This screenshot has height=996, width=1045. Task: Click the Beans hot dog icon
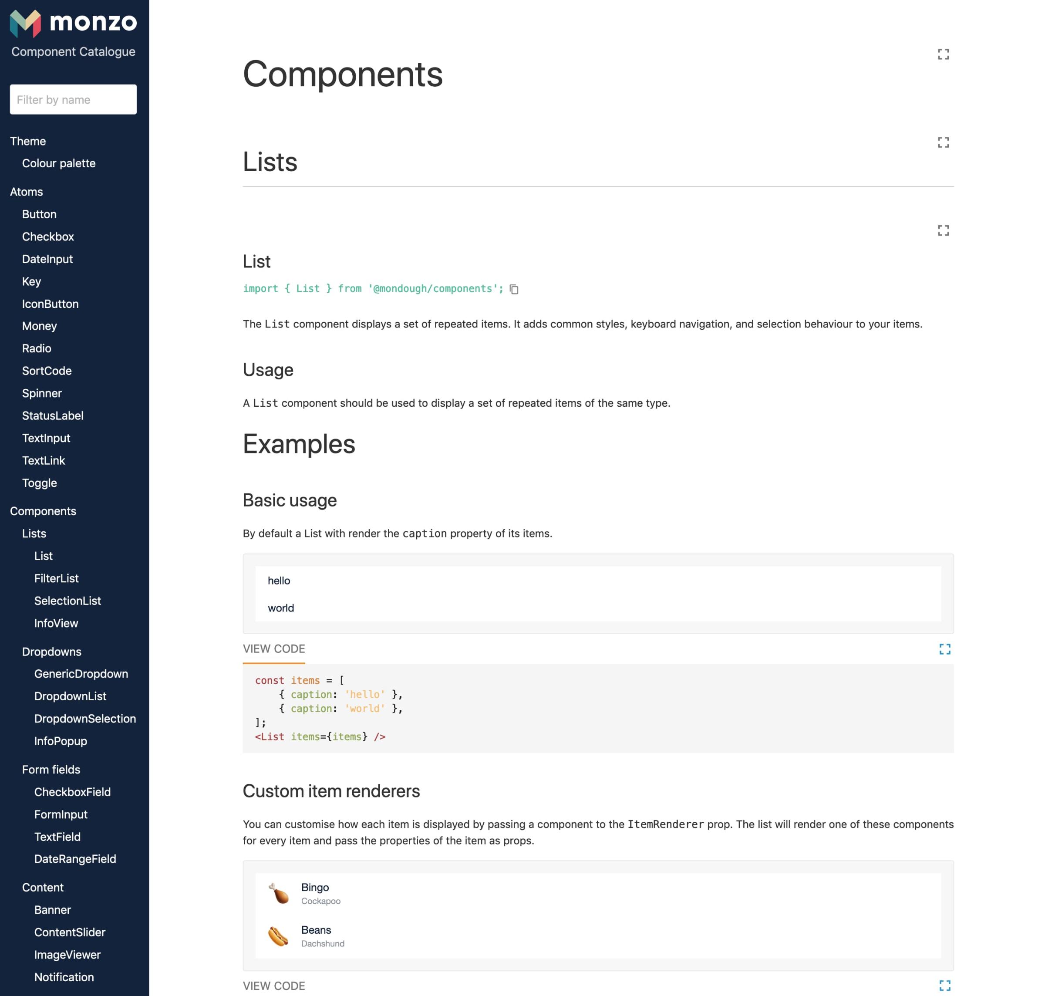pyautogui.click(x=278, y=936)
